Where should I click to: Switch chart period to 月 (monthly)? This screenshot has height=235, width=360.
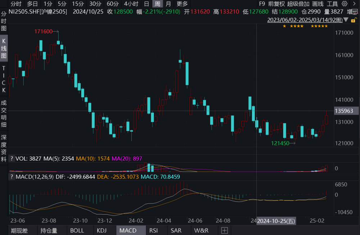168,4
